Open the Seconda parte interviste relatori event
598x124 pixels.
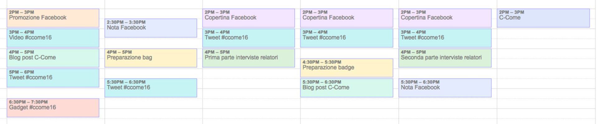coord(445,58)
